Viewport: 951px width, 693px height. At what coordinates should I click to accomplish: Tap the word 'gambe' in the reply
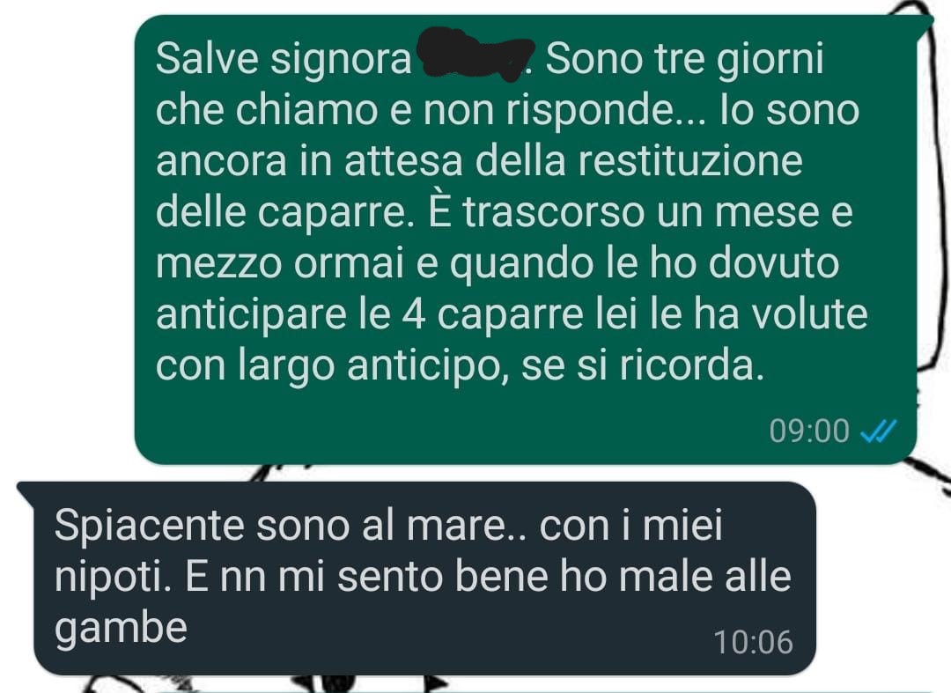point(121,628)
